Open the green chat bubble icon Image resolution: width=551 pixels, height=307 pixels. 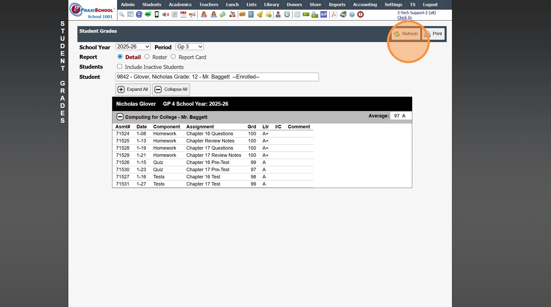148,14
